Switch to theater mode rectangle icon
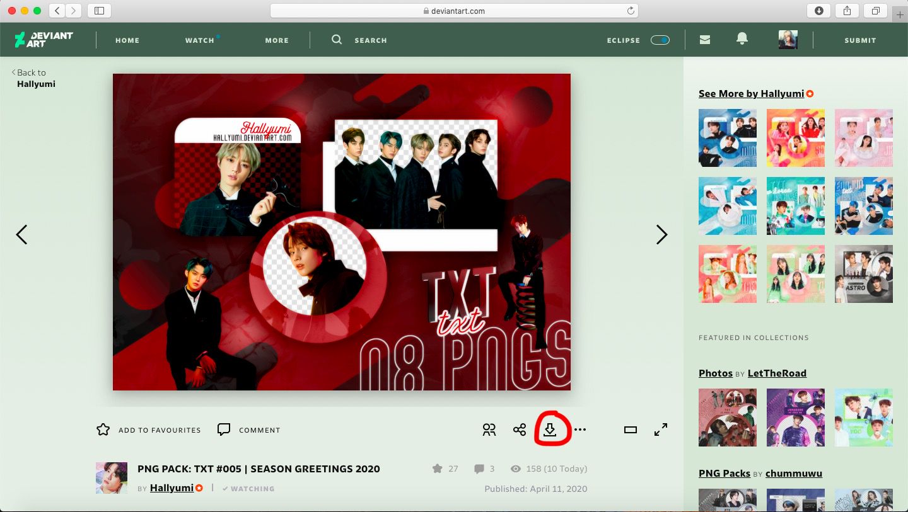The width and height of the screenshot is (908, 512). point(630,430)
